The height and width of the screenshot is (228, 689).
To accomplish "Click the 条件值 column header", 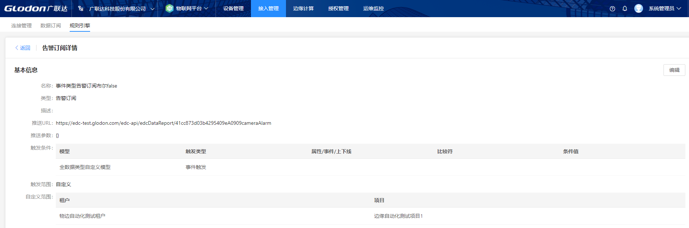I will pyautogui.click(x=571, y=151).
